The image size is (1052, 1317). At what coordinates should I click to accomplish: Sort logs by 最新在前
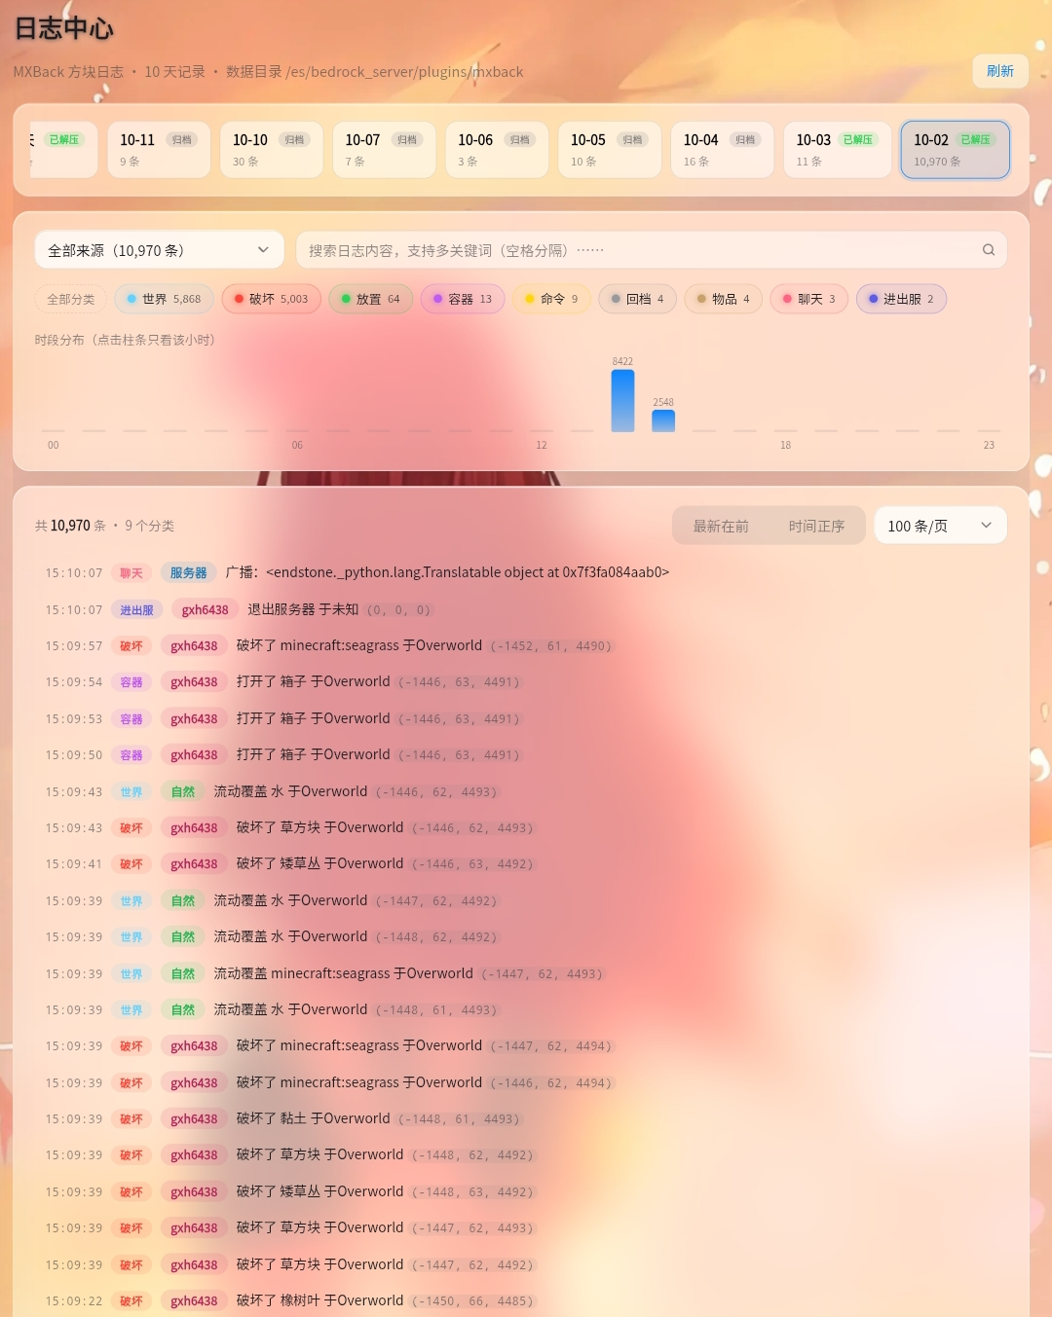tap(721, 526)
